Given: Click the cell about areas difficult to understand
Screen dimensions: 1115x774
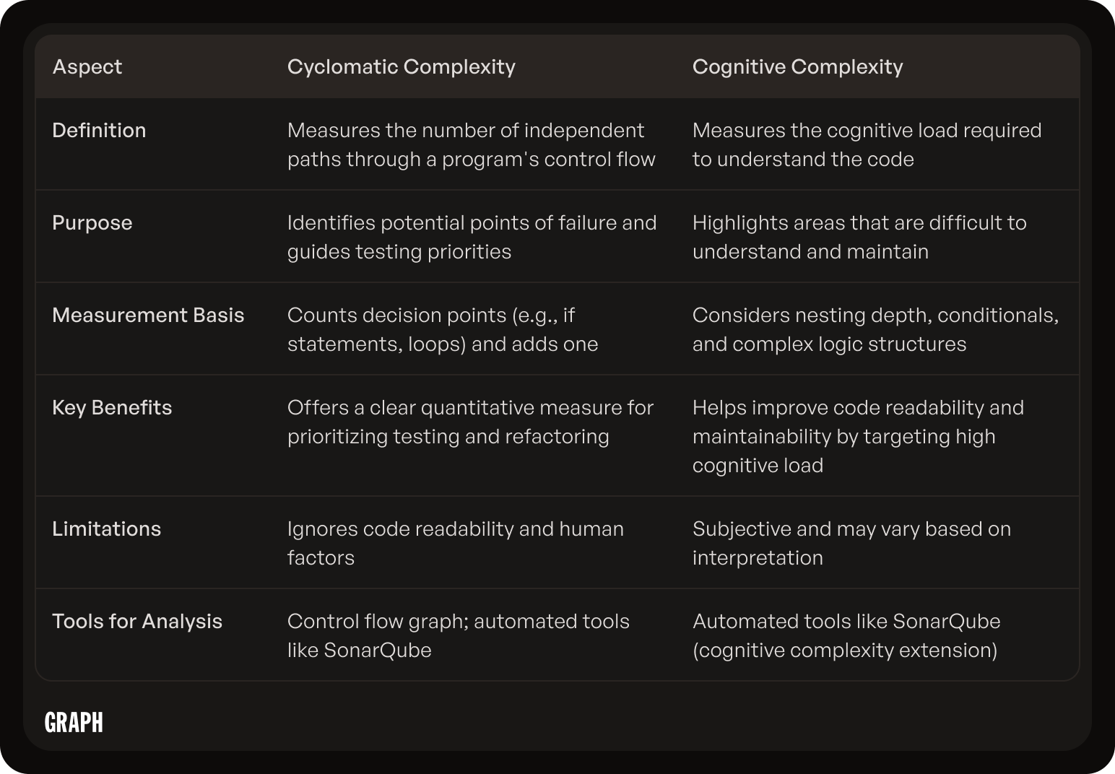Looking at the screenshot, I should point(859,237).
